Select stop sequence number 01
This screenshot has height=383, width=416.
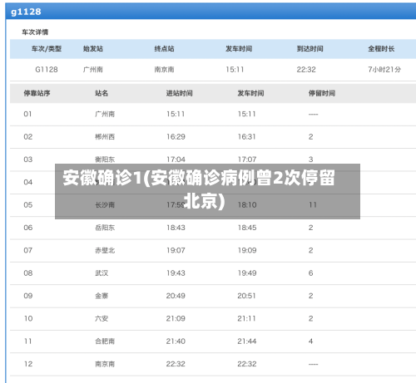pos(27,114)
